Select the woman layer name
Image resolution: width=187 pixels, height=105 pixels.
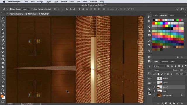[x=165, y=78]
